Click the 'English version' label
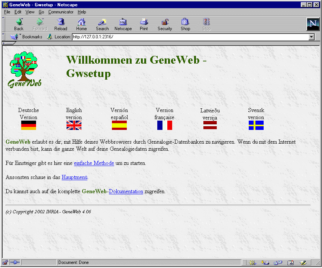Screen dimensions: 322x268 point(74,114)
